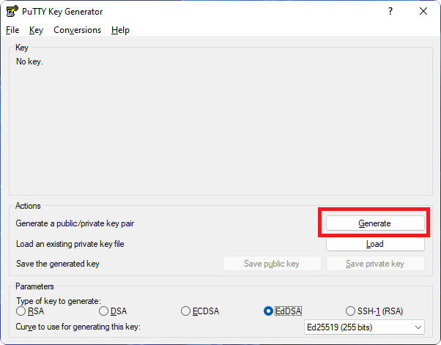The width and height of the screenshot is (441, 345).
Task: Open the File menu
Action: tap(12, 30)
